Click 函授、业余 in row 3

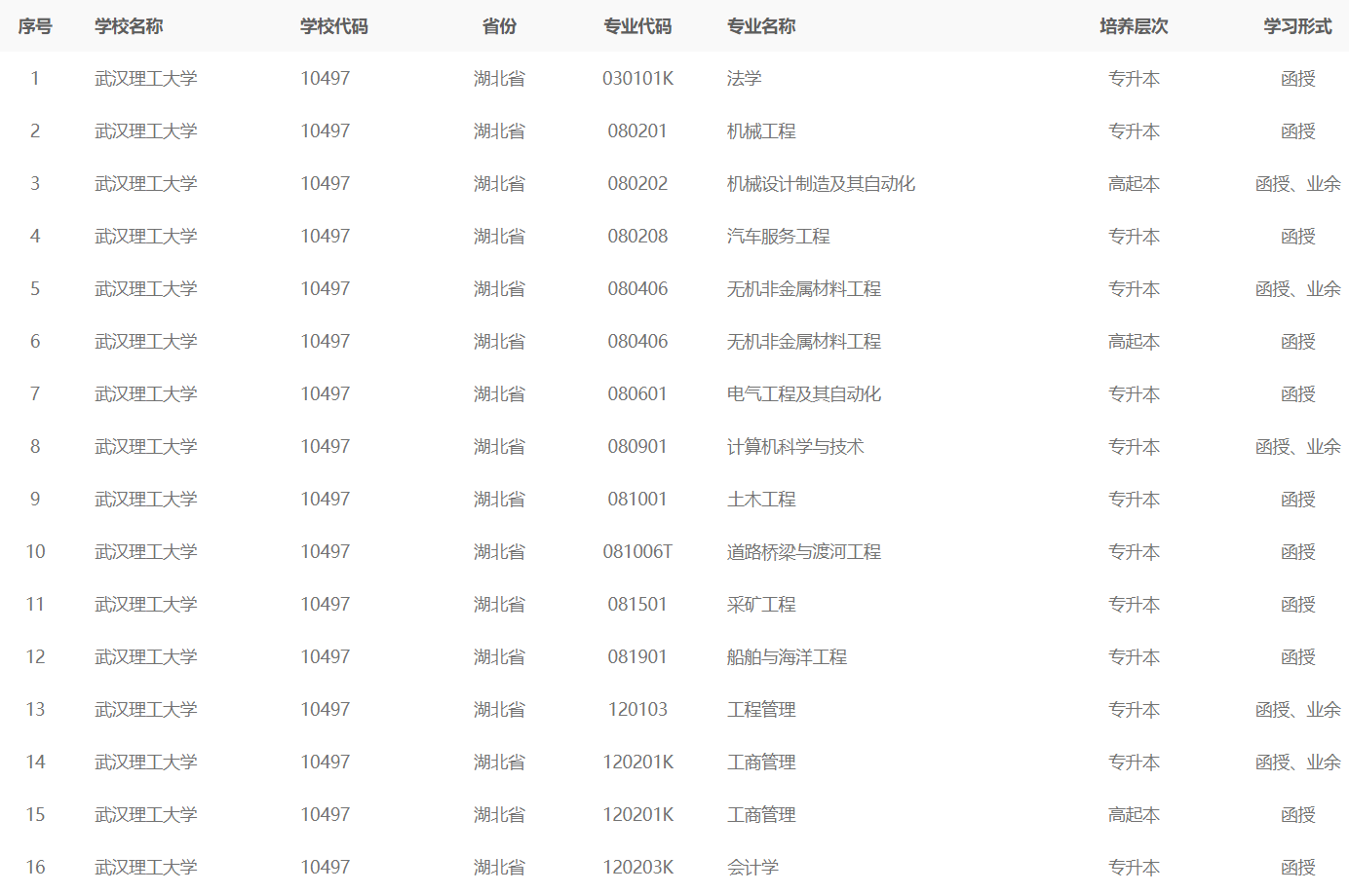point(1297,184)
